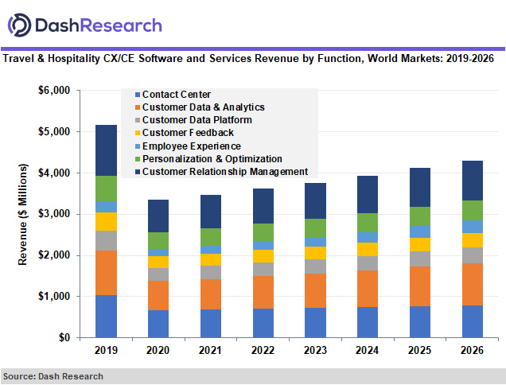Select the 2019 navy CRM bar segment

coord(106,150)
